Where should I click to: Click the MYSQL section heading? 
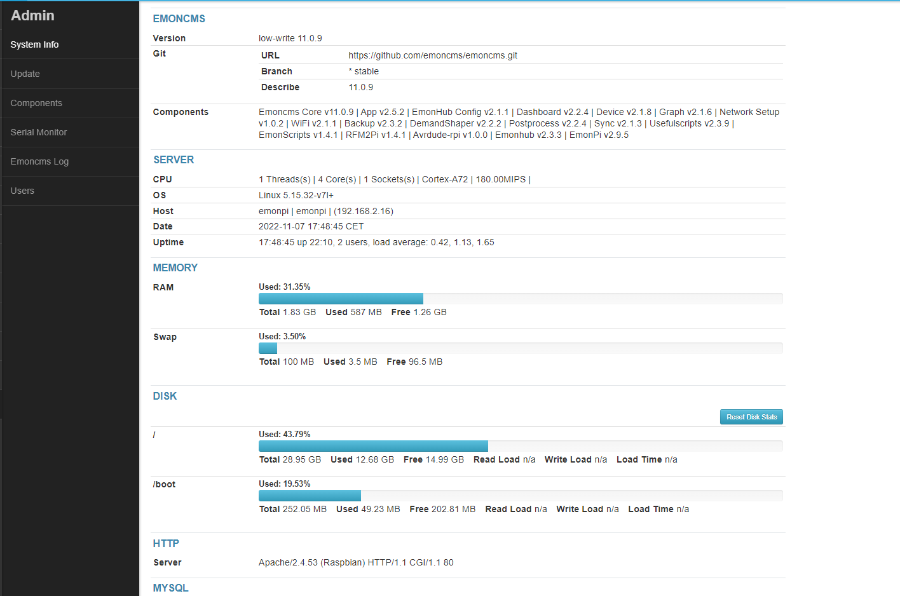[170, 588]
